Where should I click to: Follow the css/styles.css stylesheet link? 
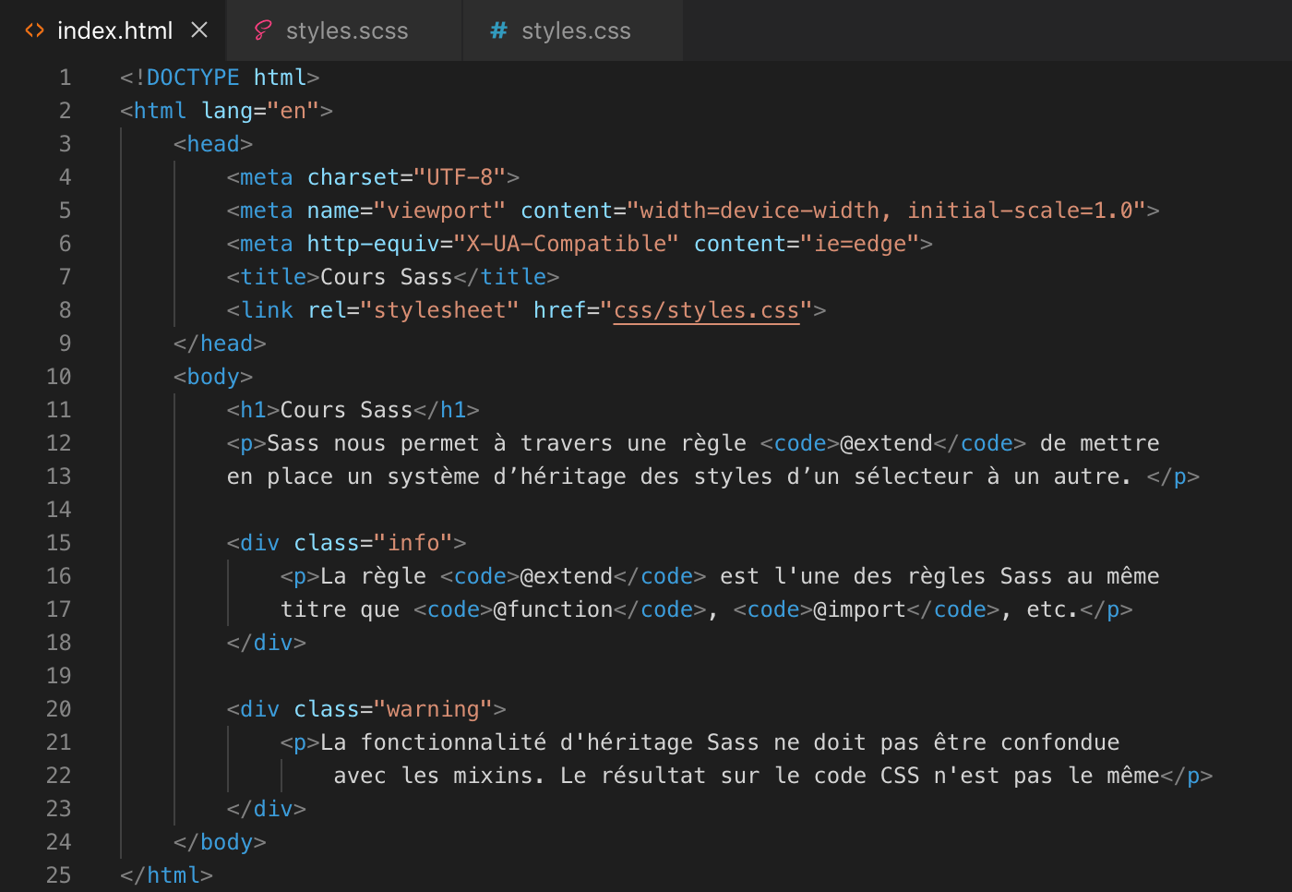click(x=706, y=309)
